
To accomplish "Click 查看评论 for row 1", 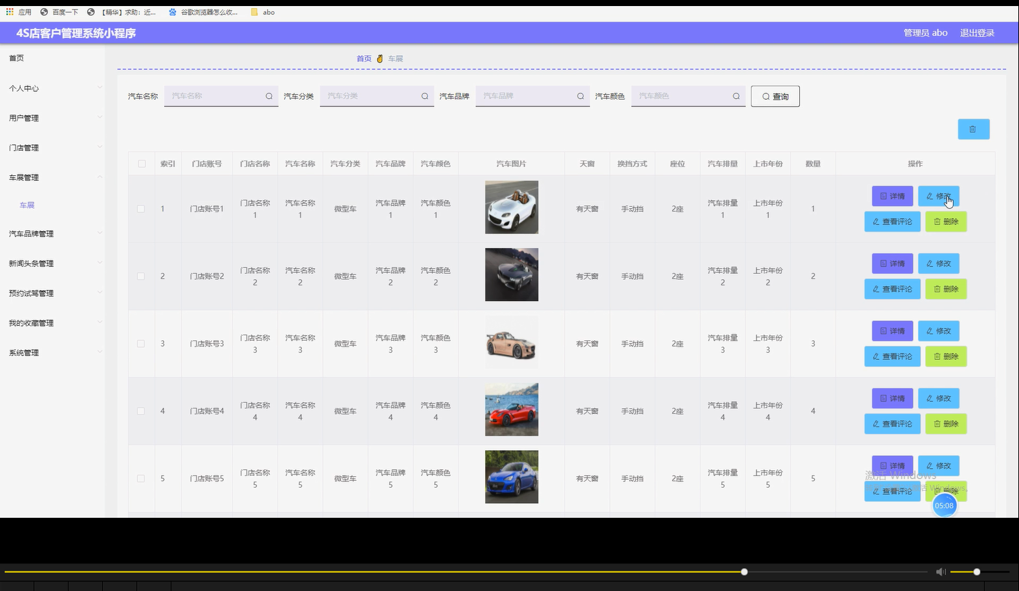I will click(892, 222).
